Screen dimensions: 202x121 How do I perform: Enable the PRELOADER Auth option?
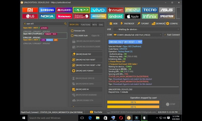click(72, 36)
